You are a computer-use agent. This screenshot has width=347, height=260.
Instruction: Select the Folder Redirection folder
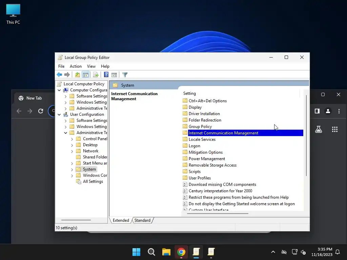(x=205, y=120)
